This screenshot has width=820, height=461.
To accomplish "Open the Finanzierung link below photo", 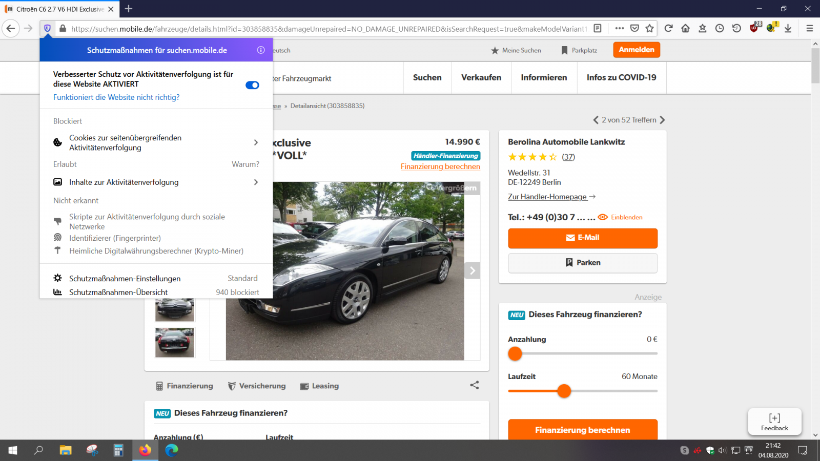I will pos(184,386).
